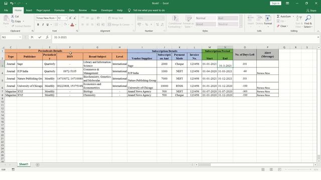The image size is (321, 180).
Task: Collapse the ribbon using the arrow
Action: [x=318, y=31]
